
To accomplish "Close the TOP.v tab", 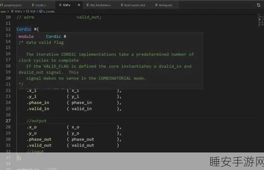I will [79, 5].
